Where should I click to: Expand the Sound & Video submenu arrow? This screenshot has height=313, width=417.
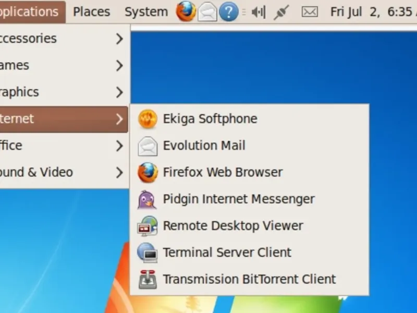pyautogui.click(x=120, y=173)
